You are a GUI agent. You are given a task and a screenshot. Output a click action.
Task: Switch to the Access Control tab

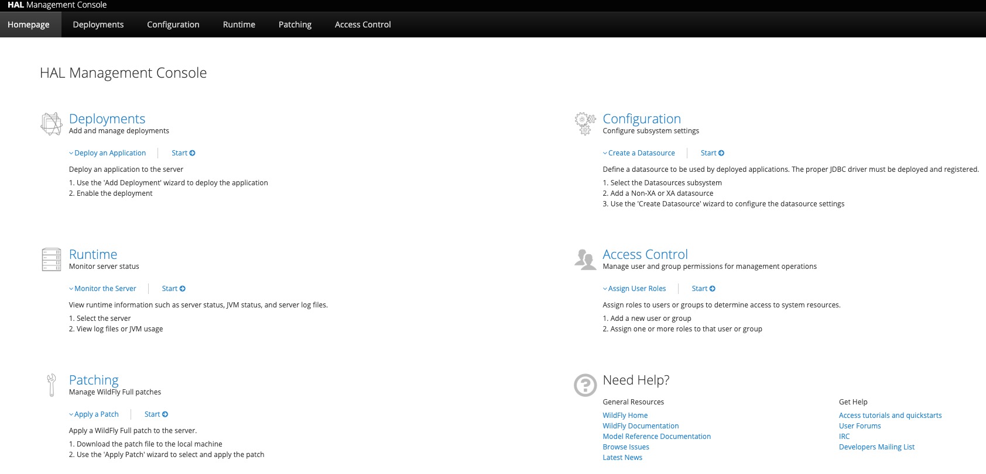363,25
